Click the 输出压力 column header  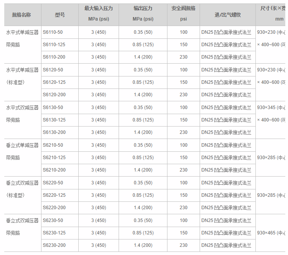(x=143, y=9)
